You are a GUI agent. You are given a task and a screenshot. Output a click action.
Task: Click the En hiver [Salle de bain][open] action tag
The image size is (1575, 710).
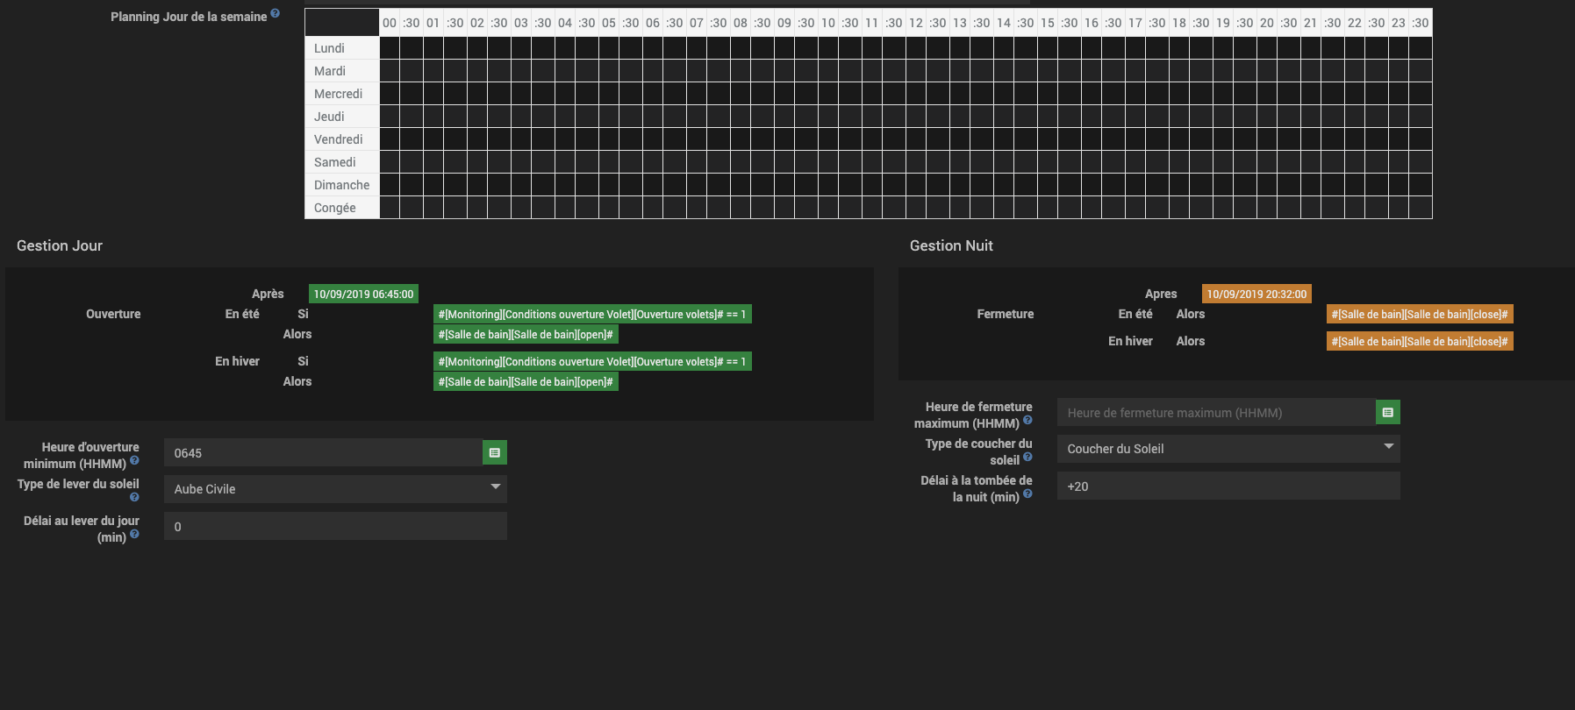point(526,381)
